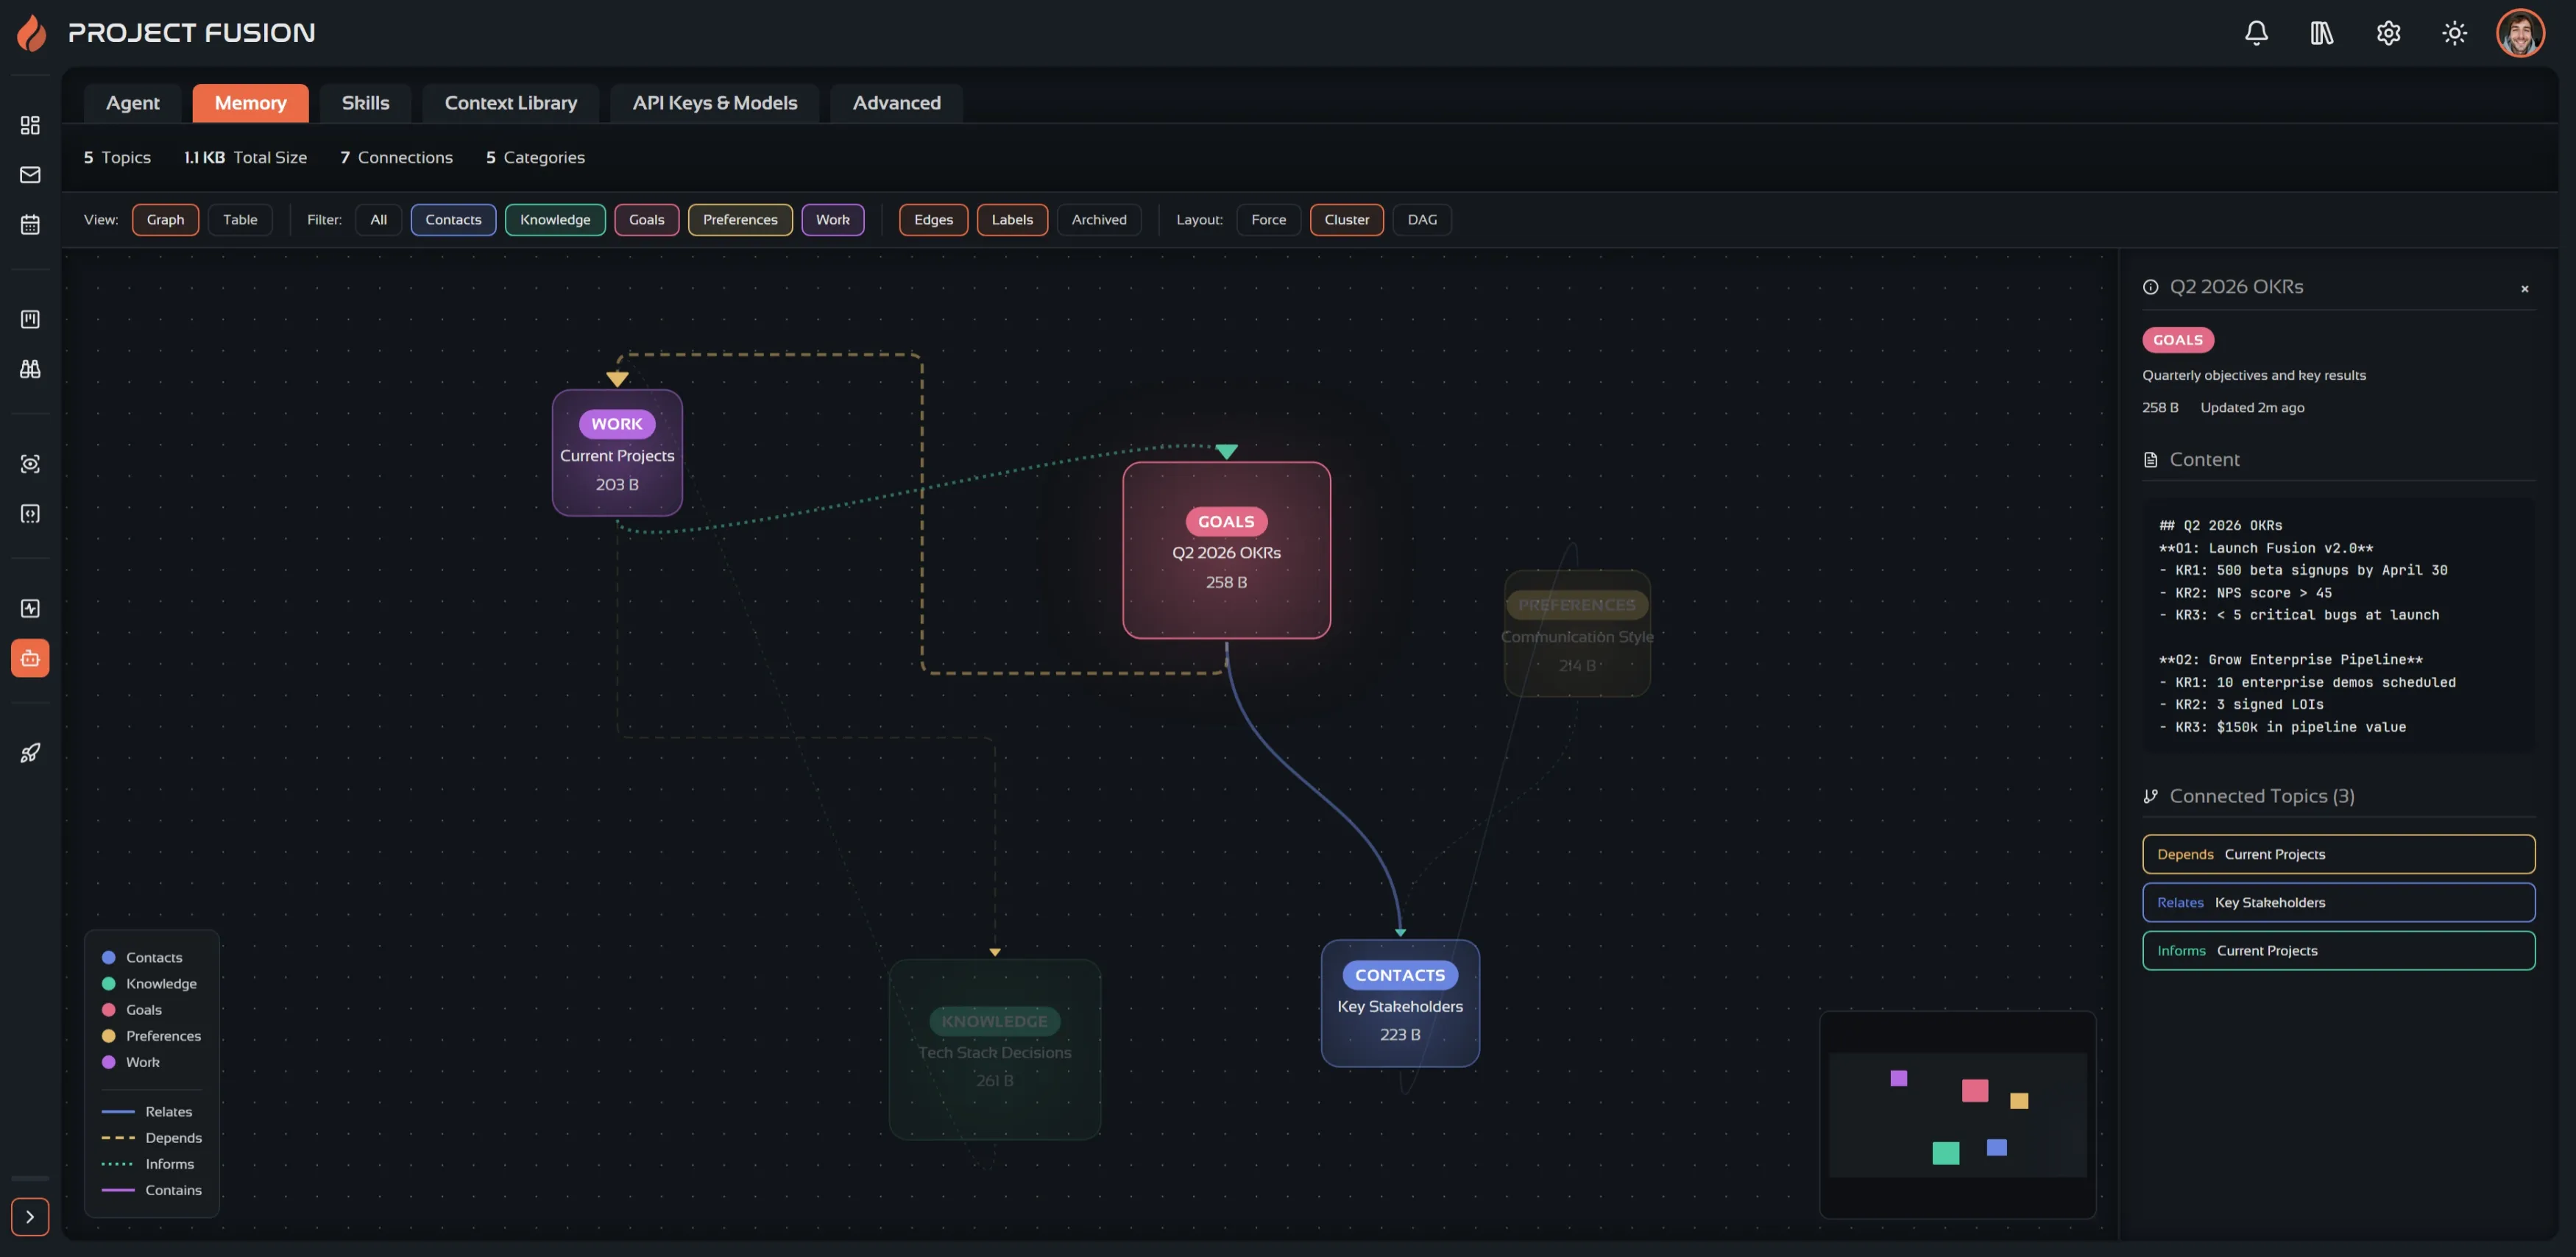The width and height of the screenshot is (2576, 1257).
Task: Open the dashboard grid sidebar icon
Action: [x=30, y=125]
